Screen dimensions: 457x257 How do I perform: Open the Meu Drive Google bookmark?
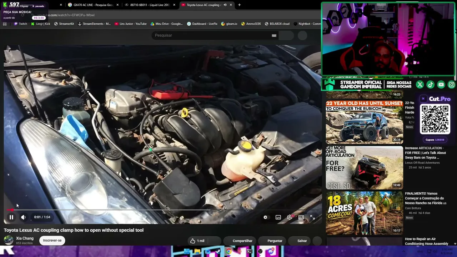166,24
